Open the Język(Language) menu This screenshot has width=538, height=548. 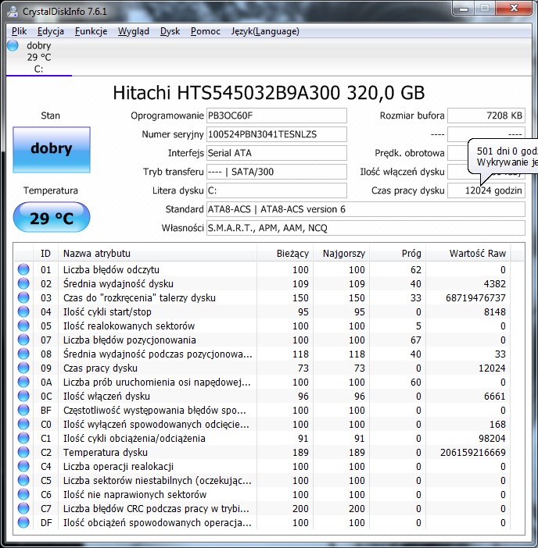pyautogui.click(x=265, y=31)
